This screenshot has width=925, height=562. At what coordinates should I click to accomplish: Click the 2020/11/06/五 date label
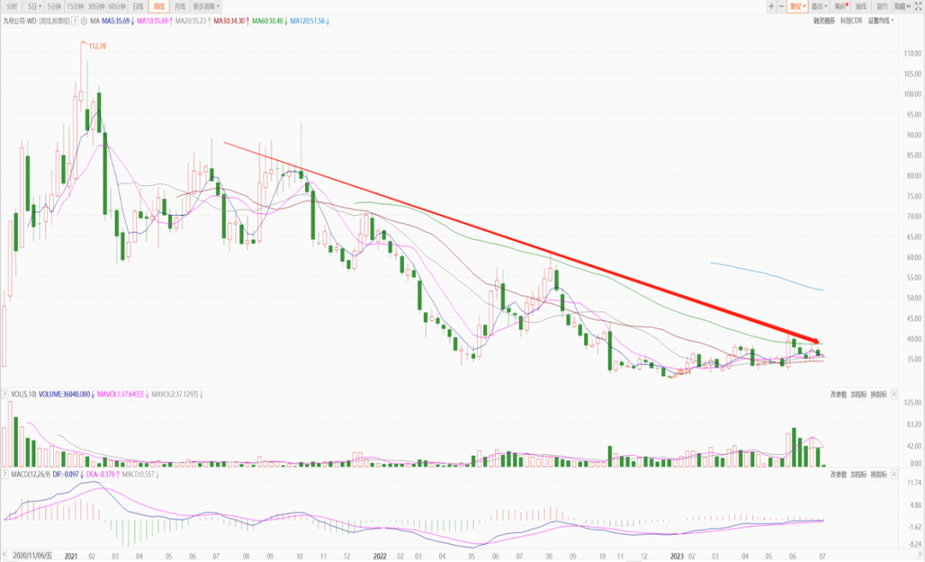coord(33,556)
